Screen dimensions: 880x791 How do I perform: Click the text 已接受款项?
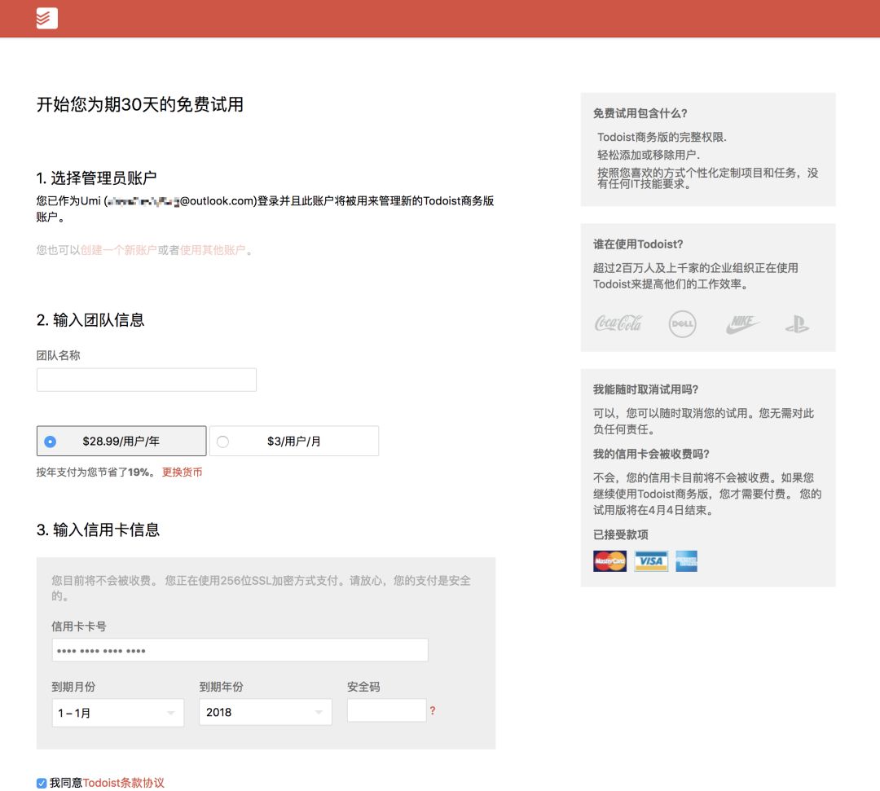click(x=621, y=534)
